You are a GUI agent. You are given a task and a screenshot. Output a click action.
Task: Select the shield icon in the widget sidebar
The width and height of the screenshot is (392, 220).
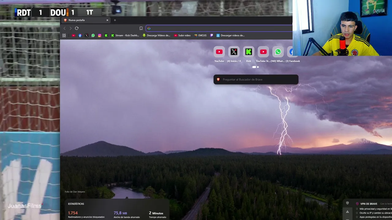(x=347, y=203)
